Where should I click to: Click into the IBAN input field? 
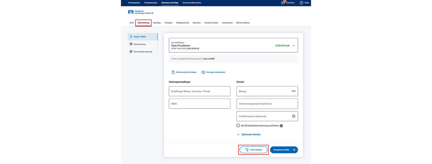199,104
